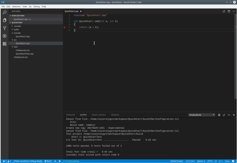Click CMake: QuickStart: Debug: Ready status
Image resolution: width=237 pixels, height=163 pixels.
[28, 161]
